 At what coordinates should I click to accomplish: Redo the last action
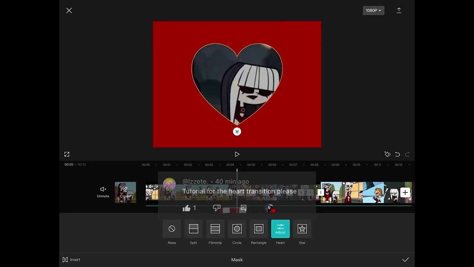(407, 154)
